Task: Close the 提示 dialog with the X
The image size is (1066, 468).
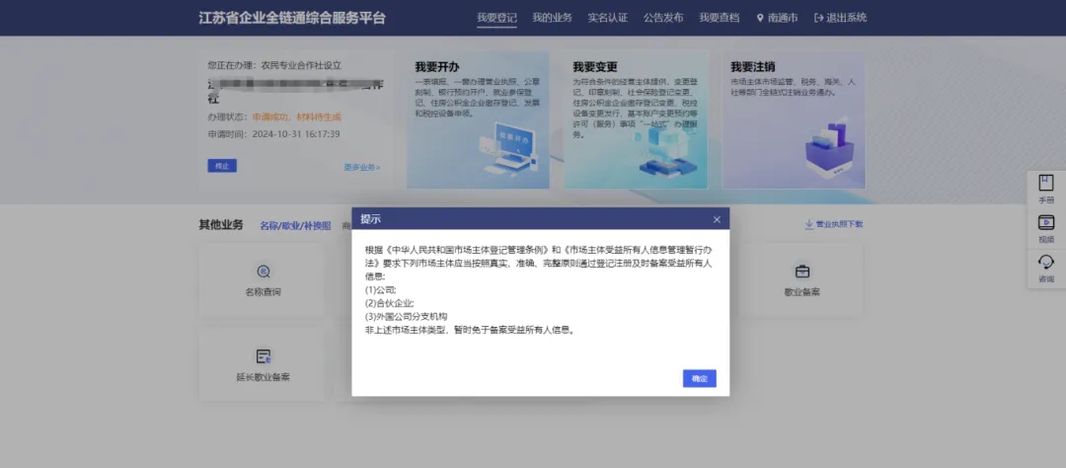Action: coord(717,219)
